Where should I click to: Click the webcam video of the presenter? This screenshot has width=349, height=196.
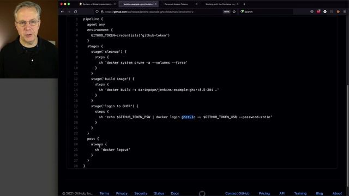pyautogui.click(x=29, y=39)
